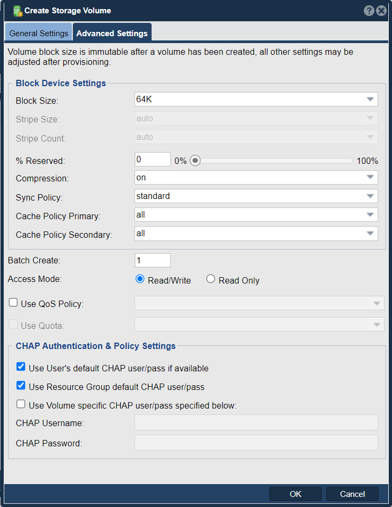The height and width of the screenshot is (507, 392).
Task: Click the % Reserved slider handle
Action: click(195, 160)
